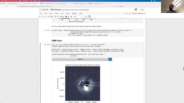Click the kernel idle circle indicator

click(x=144, y=13)
